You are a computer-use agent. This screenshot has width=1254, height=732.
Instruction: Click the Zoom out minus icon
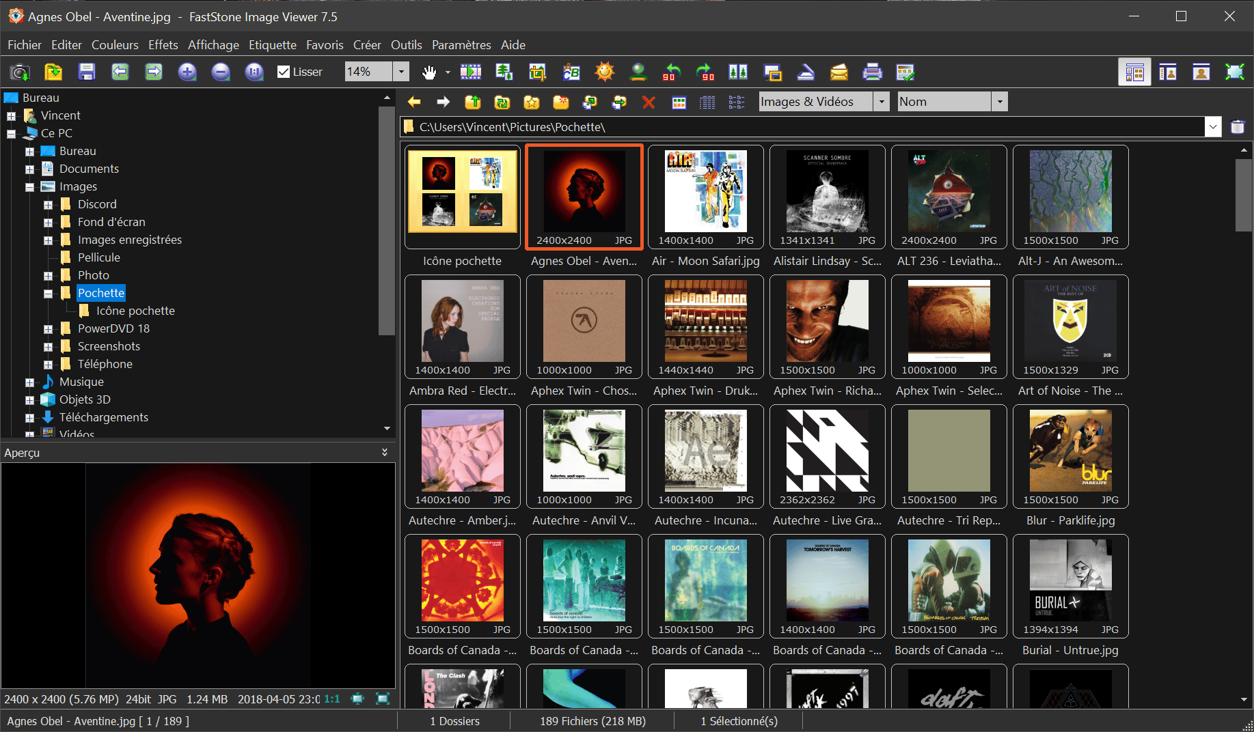pos(221,72)
